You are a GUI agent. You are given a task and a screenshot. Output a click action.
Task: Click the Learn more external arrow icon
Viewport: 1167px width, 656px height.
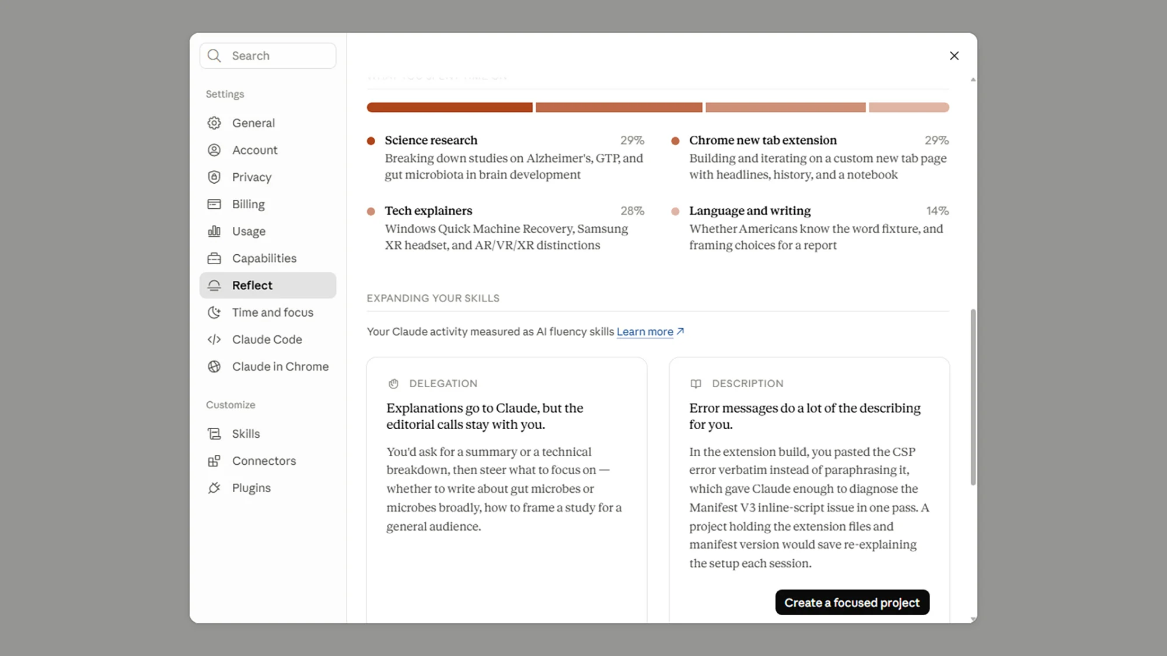pos(680,331)
